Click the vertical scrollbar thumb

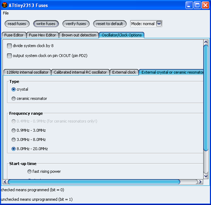point(206,98)
